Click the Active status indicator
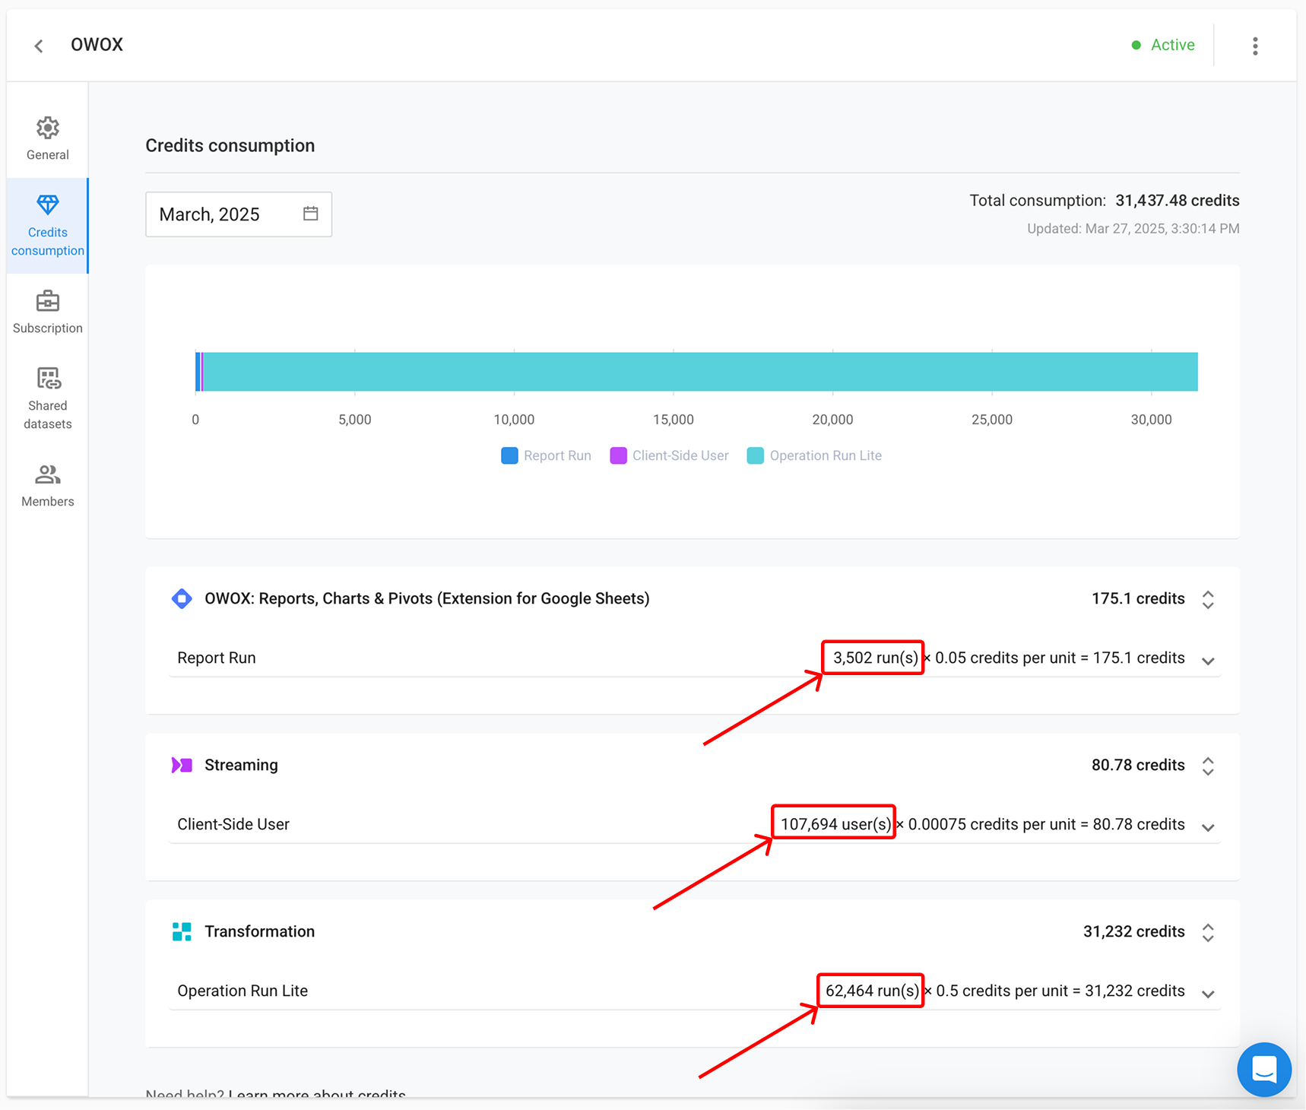The height and width of the screenshot is (1110, 1306). click(x=1163, y=45)
